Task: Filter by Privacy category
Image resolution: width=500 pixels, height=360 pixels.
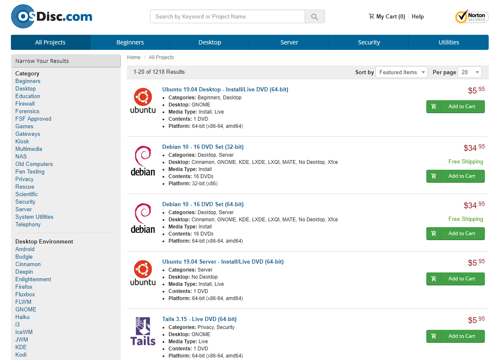Action: click(24, 179)
